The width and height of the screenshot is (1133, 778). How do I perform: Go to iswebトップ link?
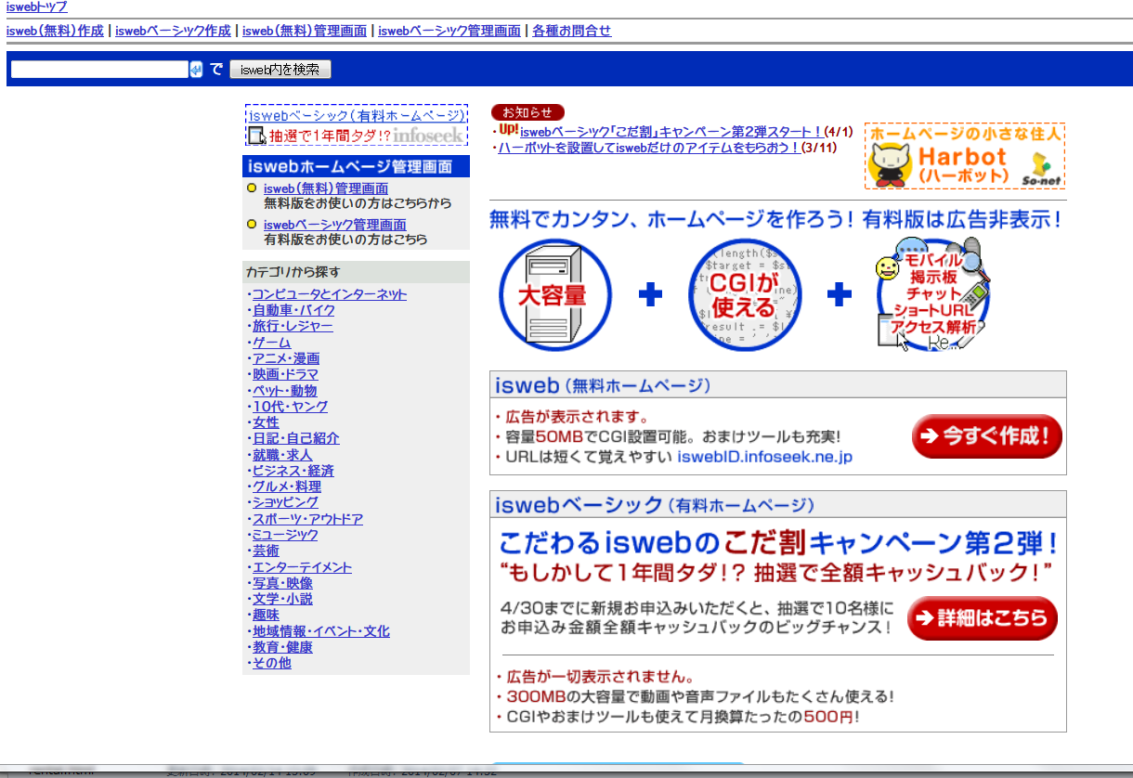[x=36, y=6]
